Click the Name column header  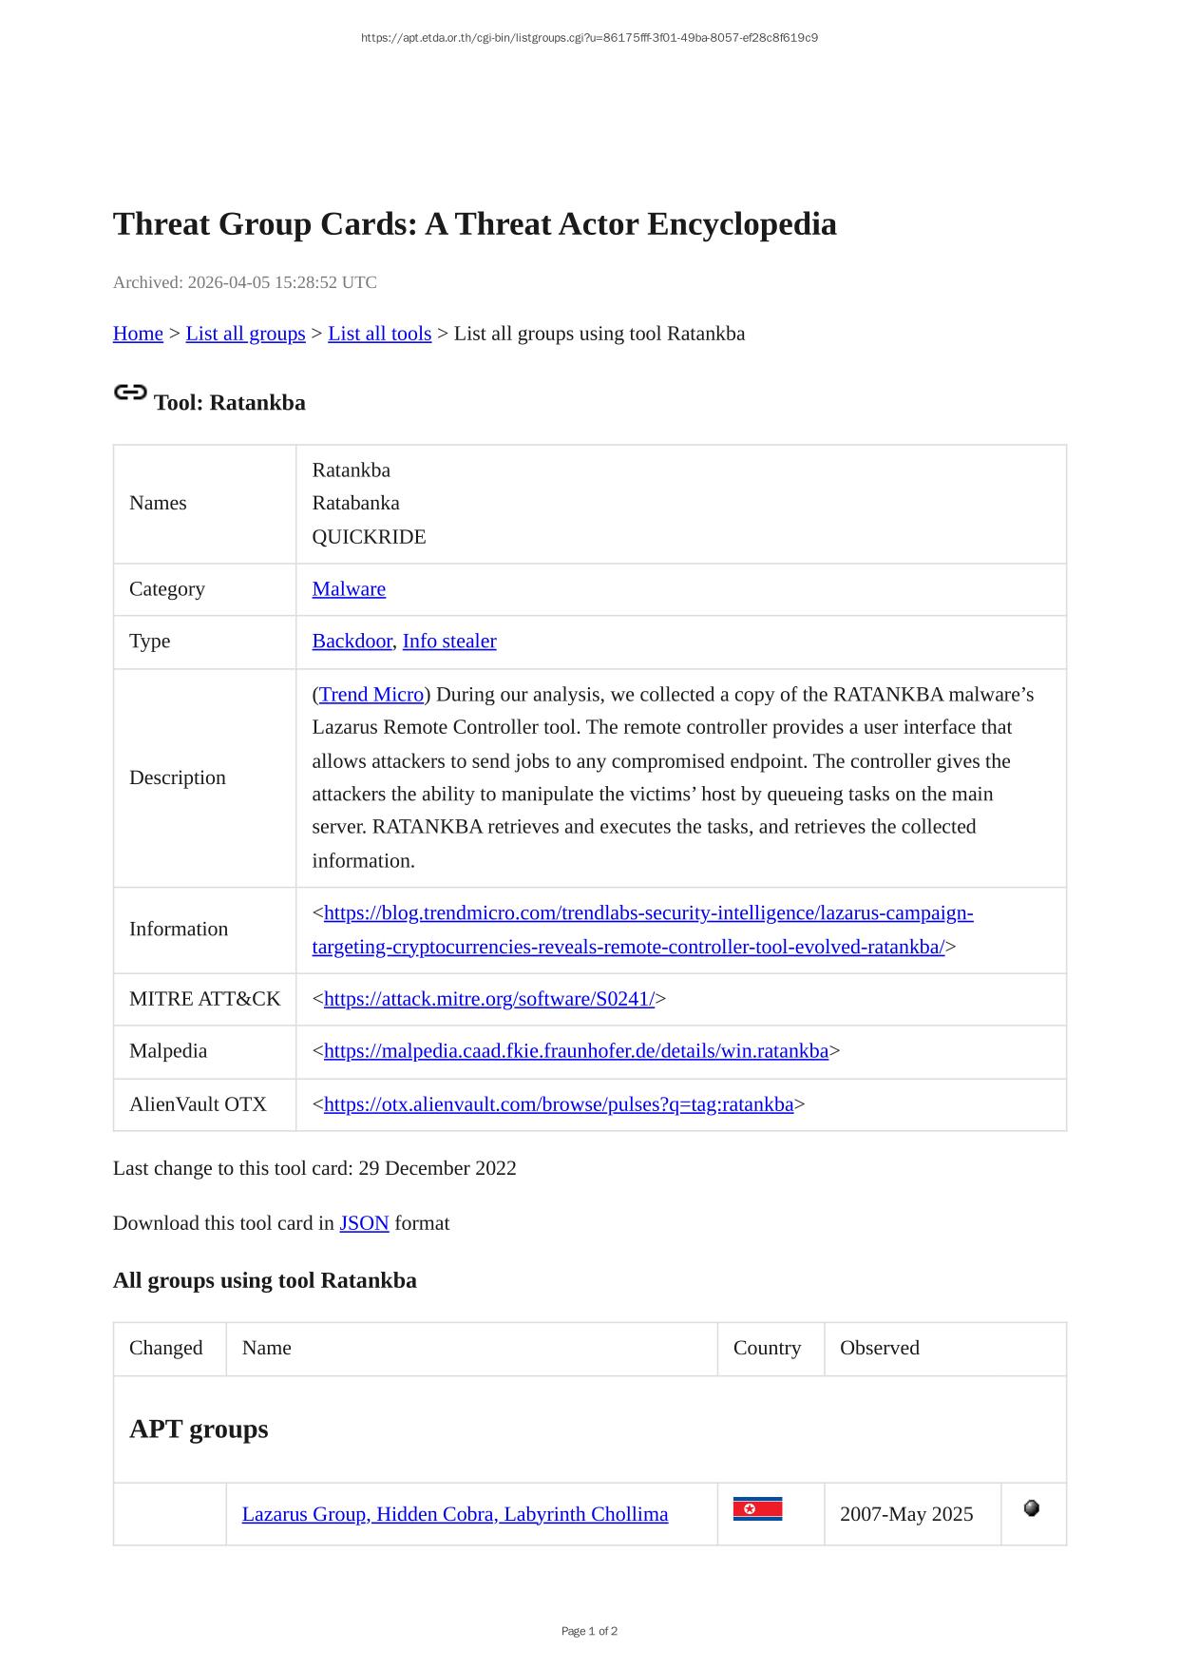tap(267, 1348)
